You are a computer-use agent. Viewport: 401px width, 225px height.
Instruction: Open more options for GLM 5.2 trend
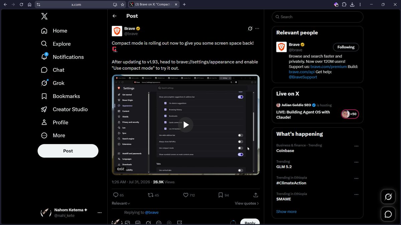(356, 162)
